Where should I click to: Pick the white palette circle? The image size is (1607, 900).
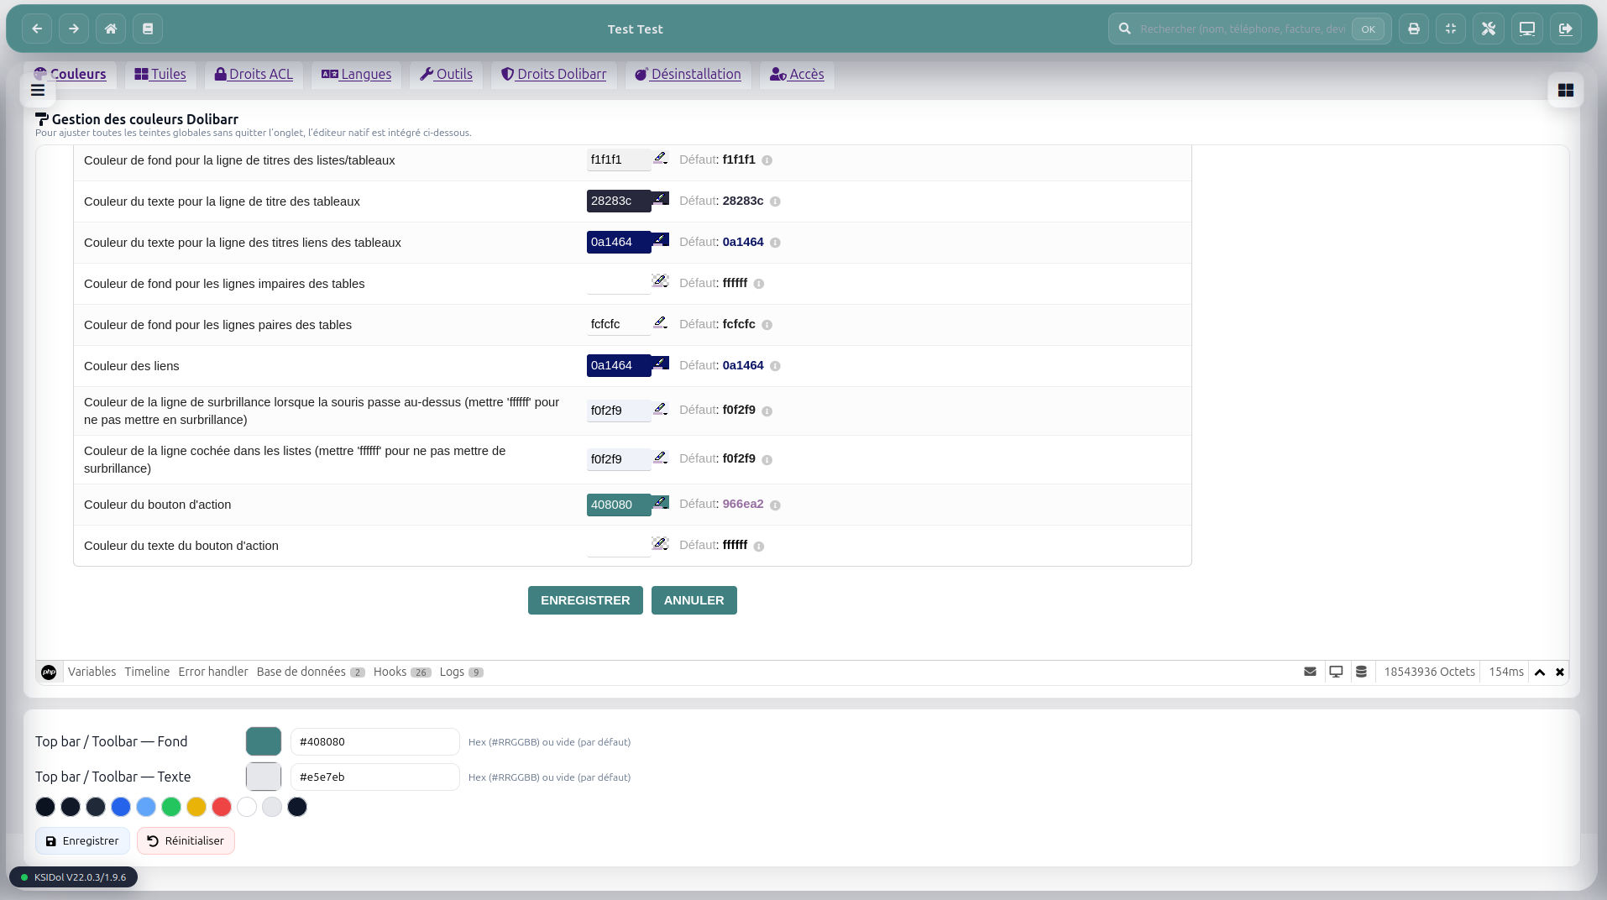247,807
